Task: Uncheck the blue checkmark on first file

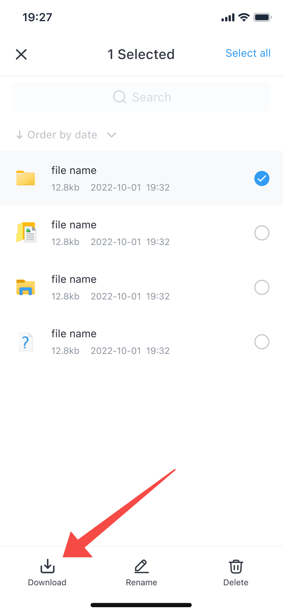Action: [262, 178]
